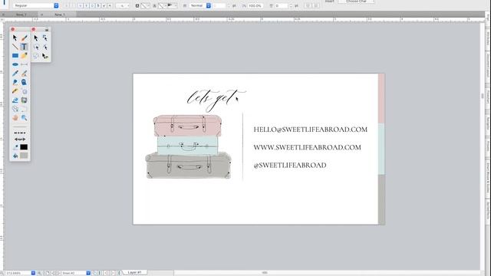
Task: Open the Sheet #1 page selector dropdown
Action: (x=88, y=273)
